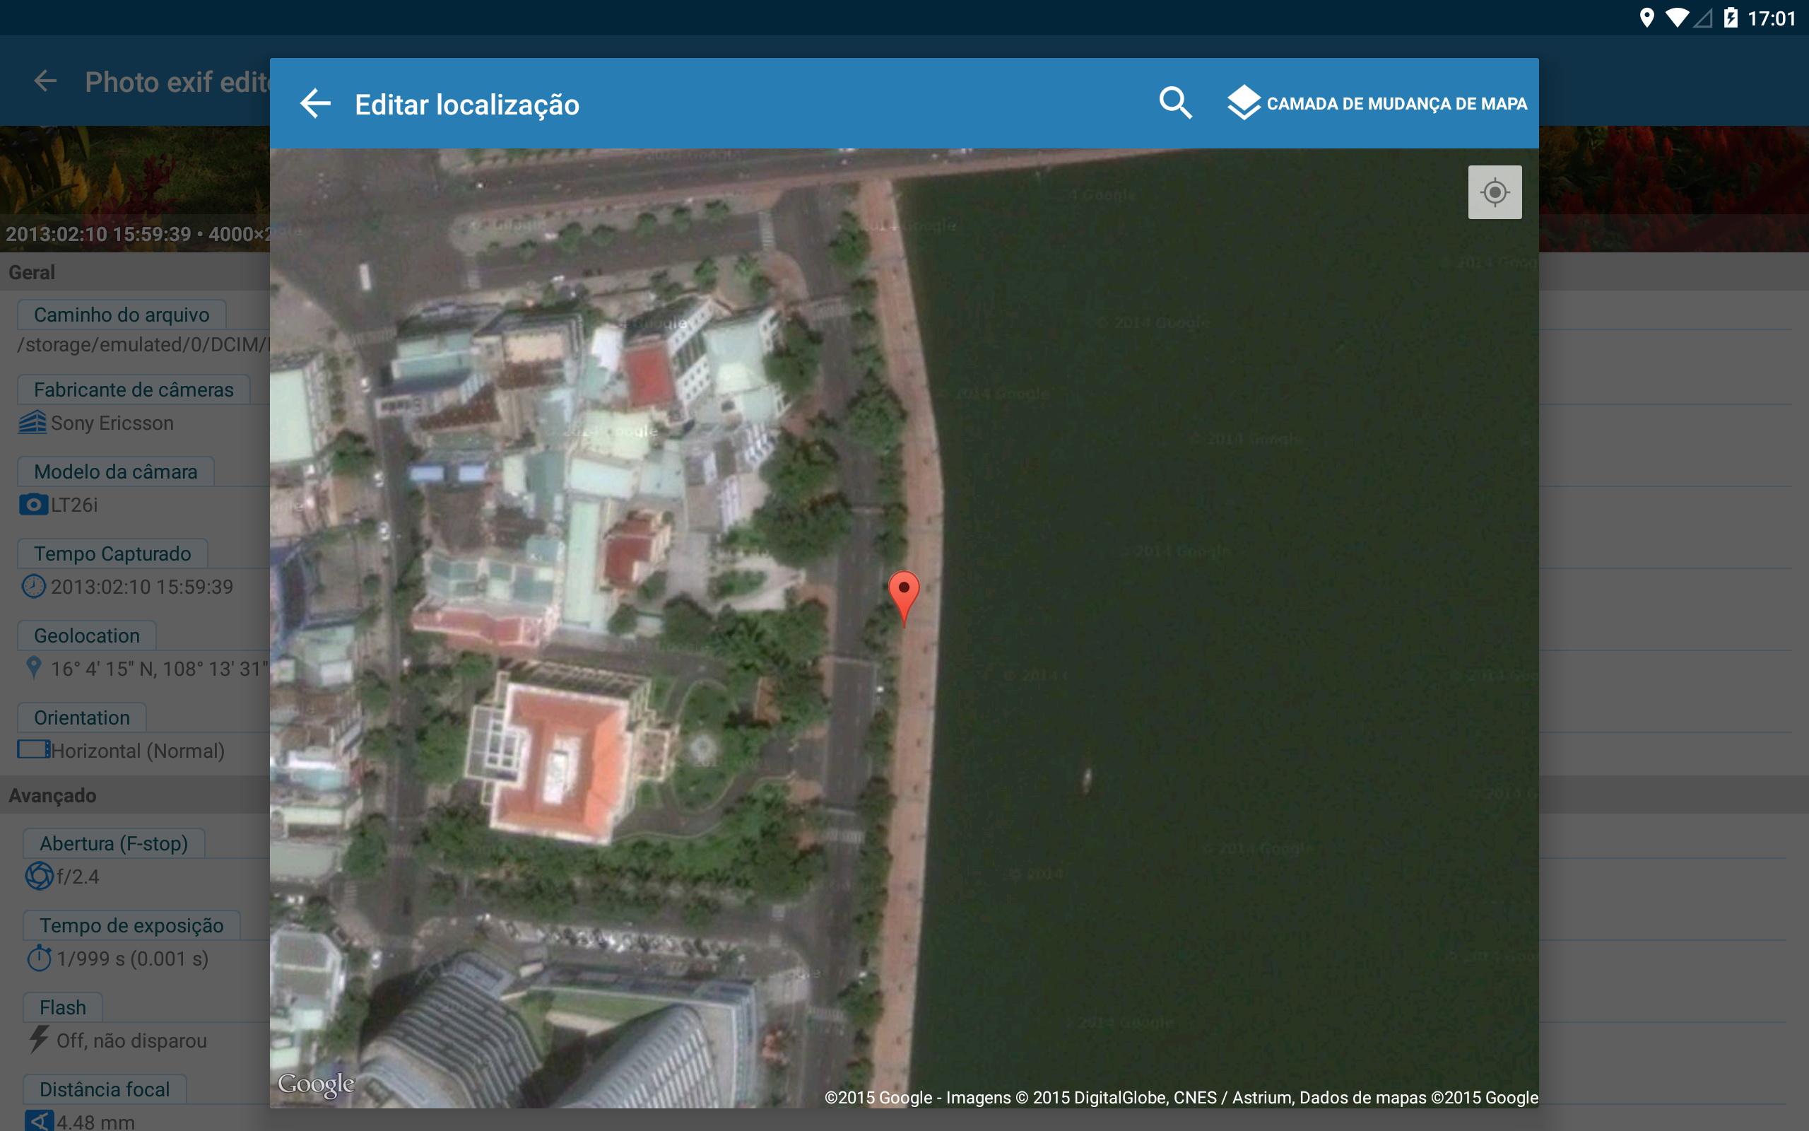Edit the Distância focal field
This screenshot has height=1131, width=1809.
(x=105, y=1089)
